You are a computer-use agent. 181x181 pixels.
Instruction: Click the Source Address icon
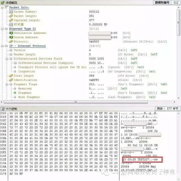11,37
